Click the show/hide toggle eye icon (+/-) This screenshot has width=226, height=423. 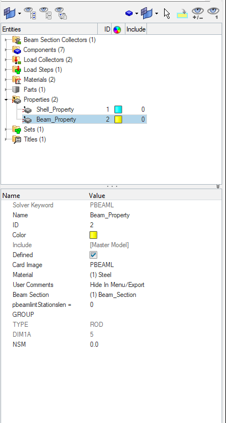tap(198, 13)
